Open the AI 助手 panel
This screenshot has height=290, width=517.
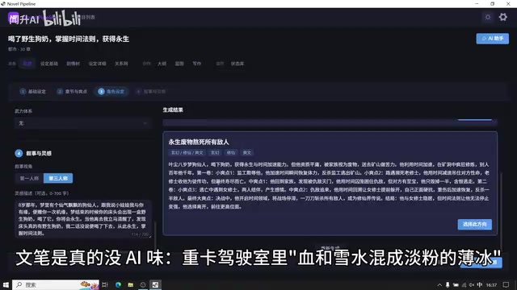[492, 39]
